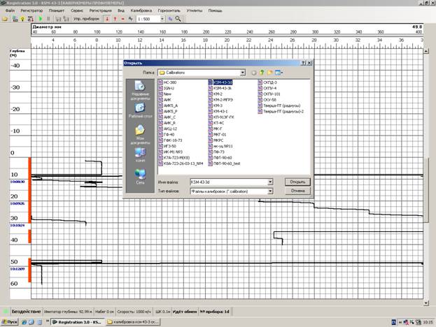Viewport: 436px width, 327px height.
Task: Open the 1:500 scale dropdown
Action: (x=162, y=19)
